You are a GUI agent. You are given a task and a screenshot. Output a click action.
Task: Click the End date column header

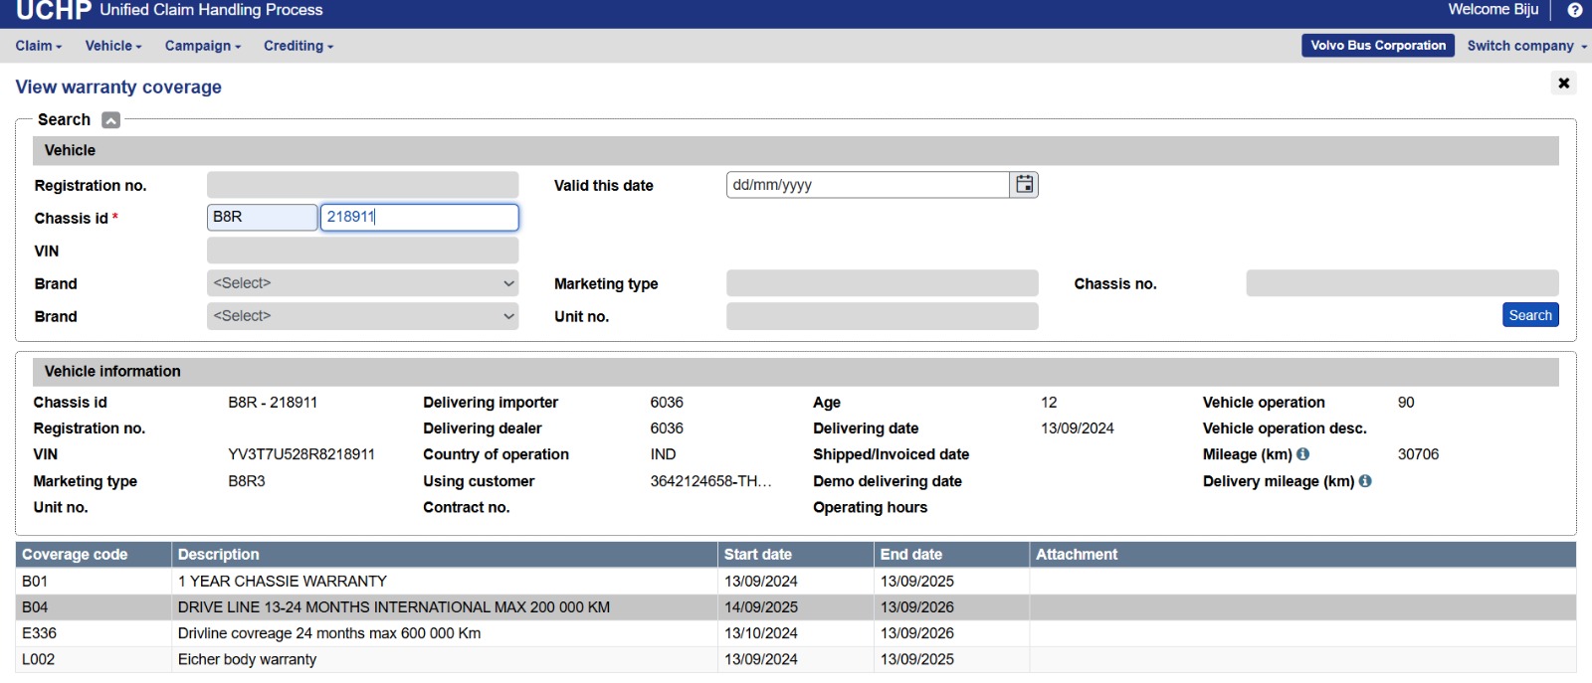(952, 555)
